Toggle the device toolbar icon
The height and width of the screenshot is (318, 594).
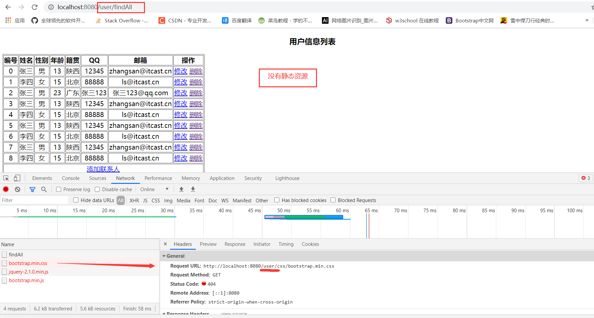coord(17,178)
